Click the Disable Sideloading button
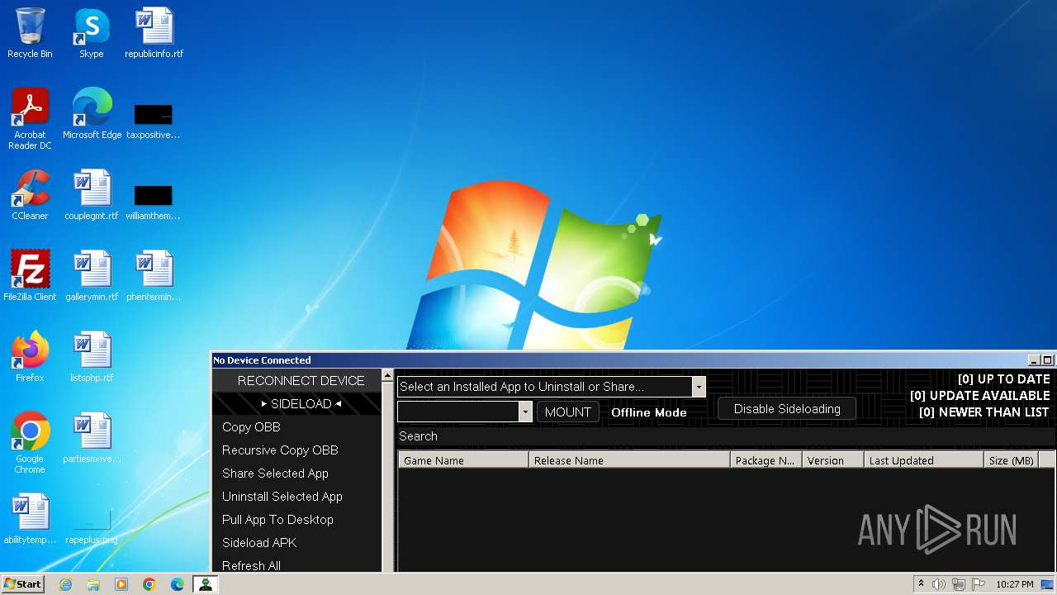This screenshot has width=1057, height=595. click(x=787, y=409)
